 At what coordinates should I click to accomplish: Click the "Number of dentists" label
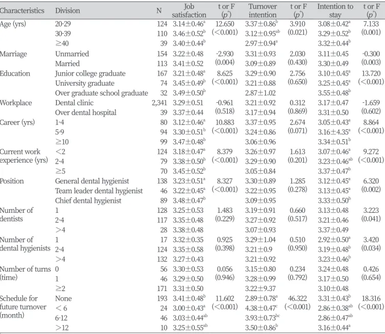point(16,215)
